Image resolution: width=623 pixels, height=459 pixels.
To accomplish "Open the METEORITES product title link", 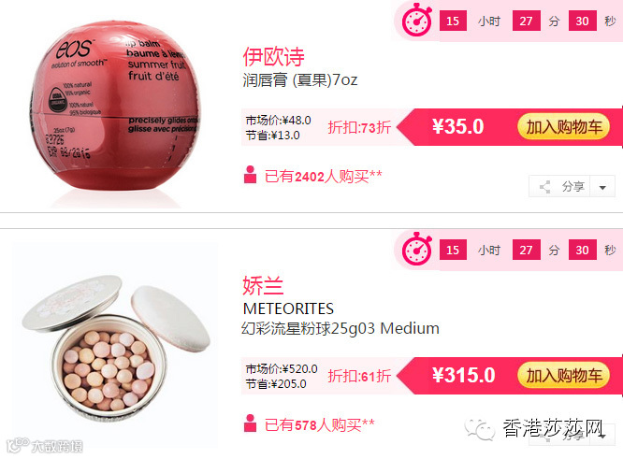I will pyautogui.click(x=288, y=308).
